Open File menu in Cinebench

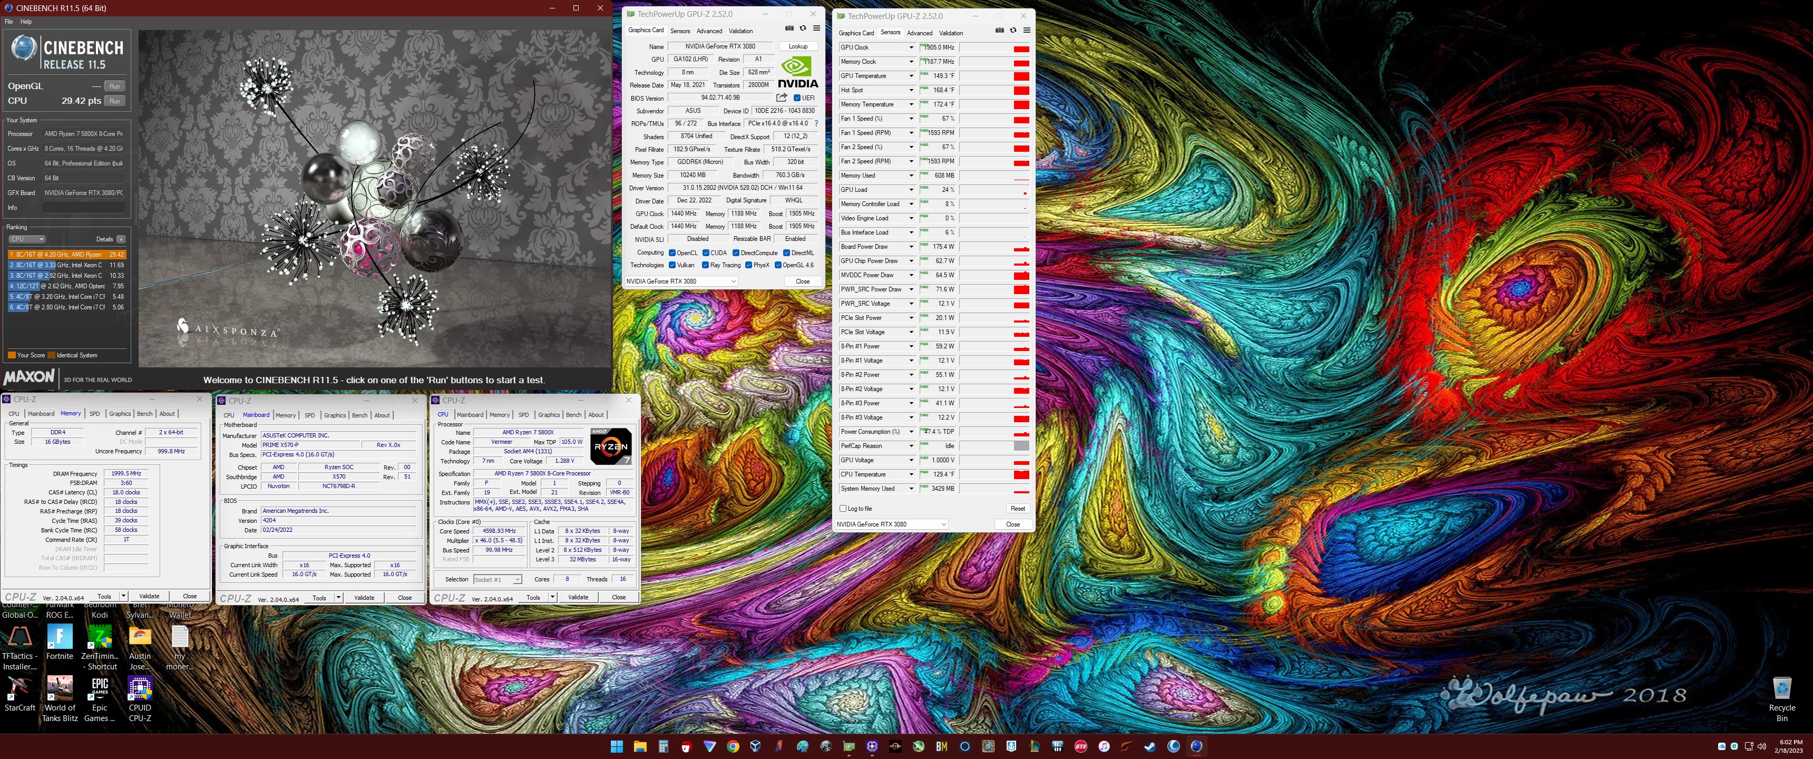(x=8, y=22)
